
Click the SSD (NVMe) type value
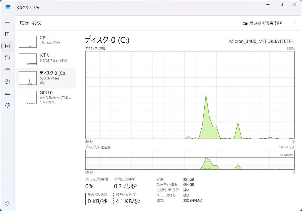pos(193,201)
